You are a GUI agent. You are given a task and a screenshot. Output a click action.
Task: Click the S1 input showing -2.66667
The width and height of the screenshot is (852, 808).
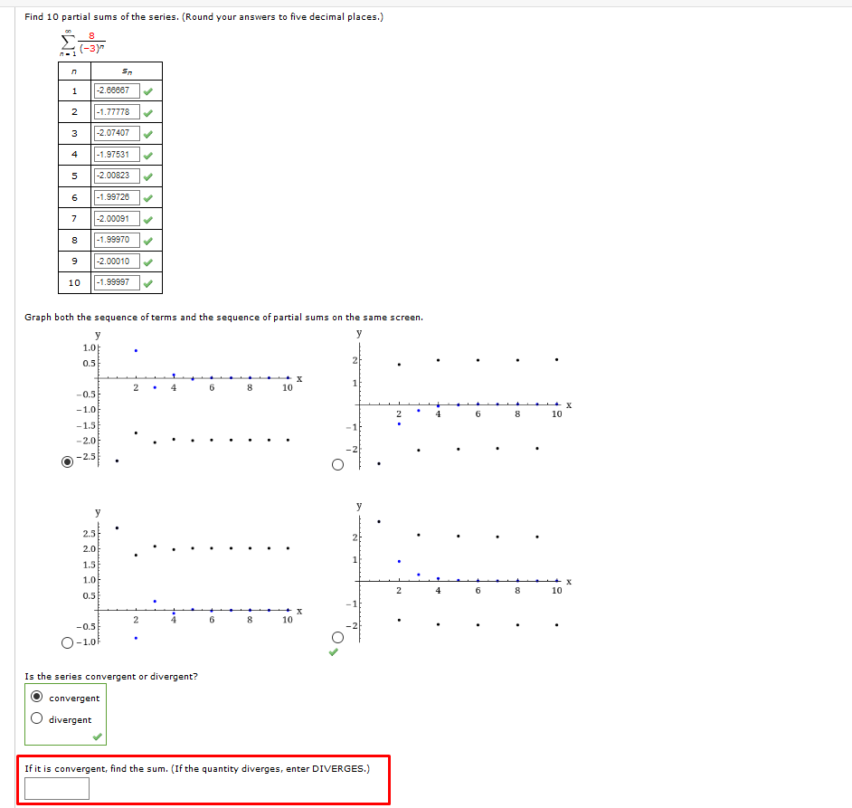click(x=116, y=90)
